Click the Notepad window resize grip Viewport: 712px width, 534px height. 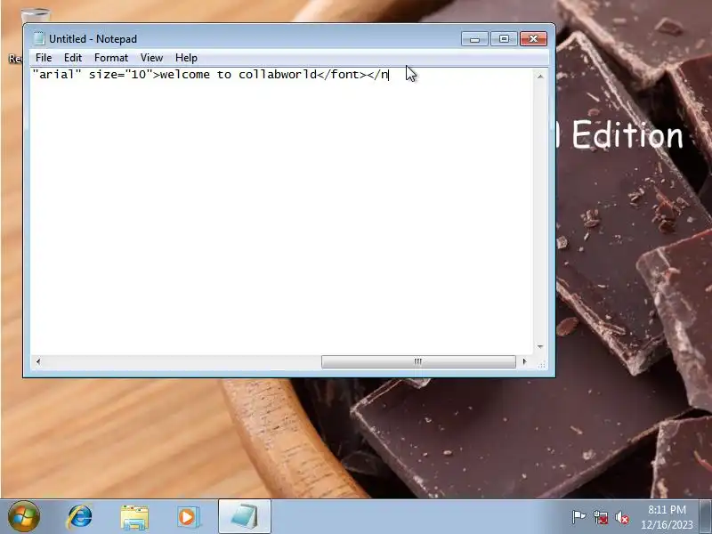542,365
